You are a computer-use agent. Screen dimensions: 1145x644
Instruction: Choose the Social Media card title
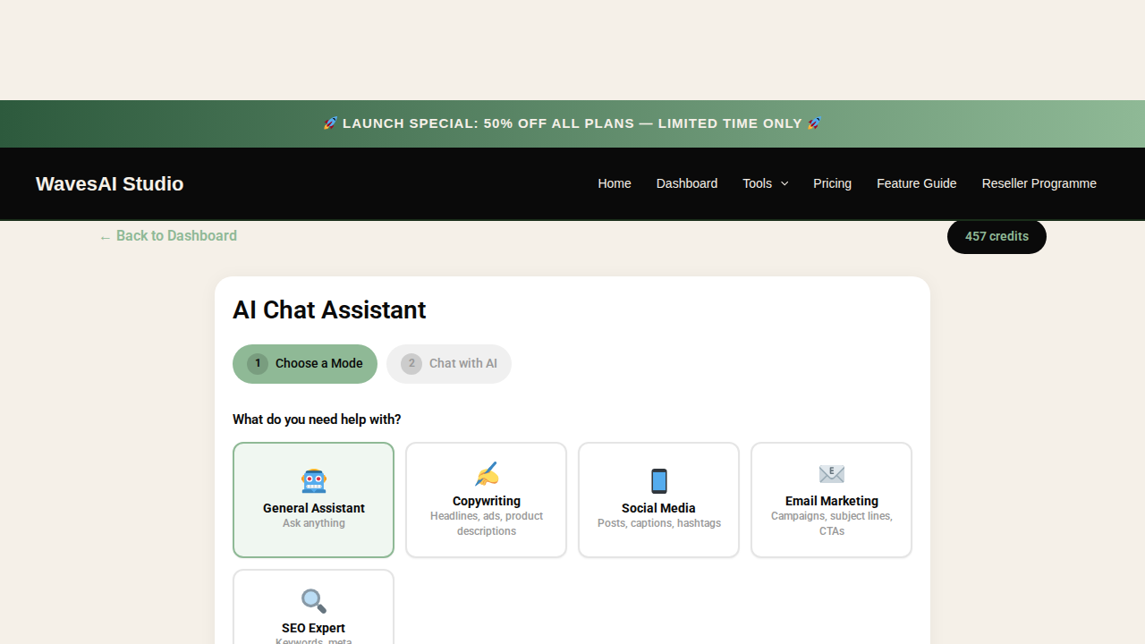(658, 508)
